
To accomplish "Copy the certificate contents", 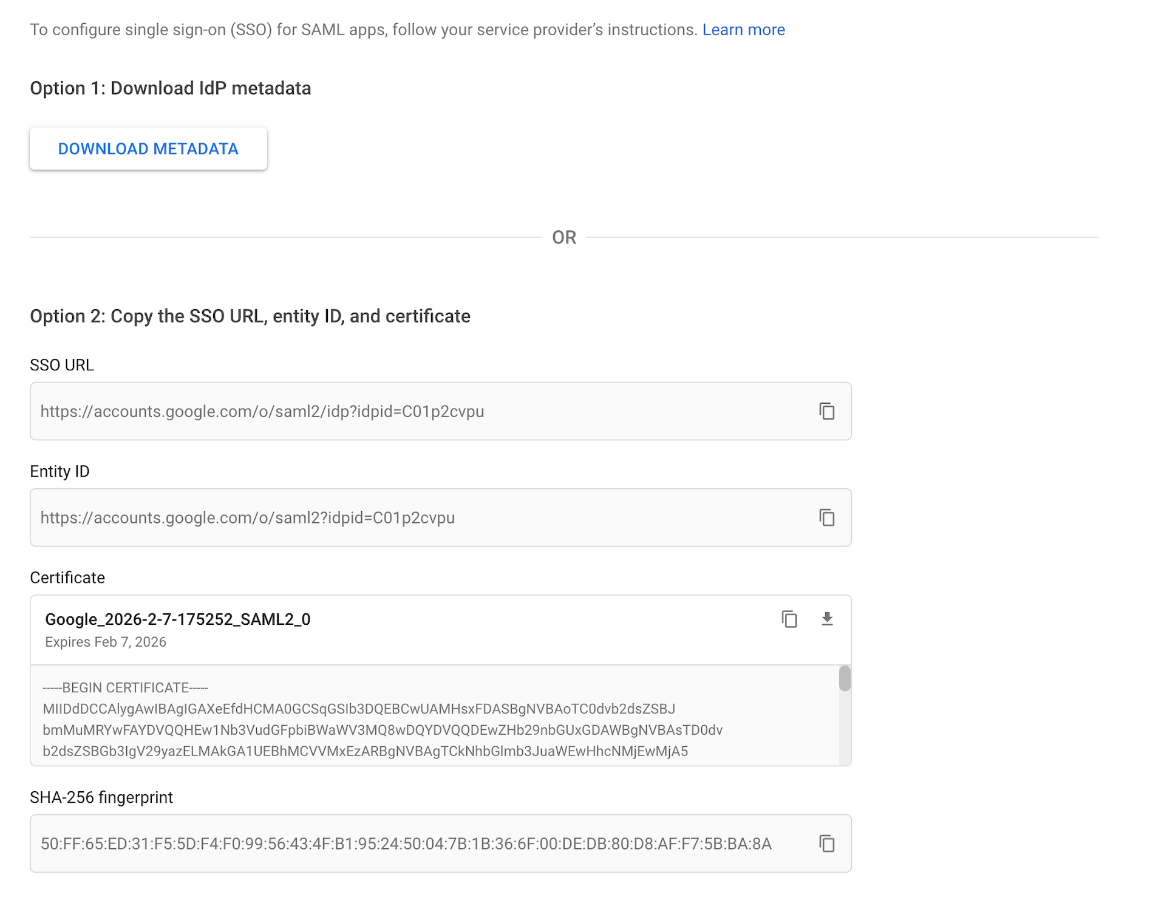I will [789, 619].
